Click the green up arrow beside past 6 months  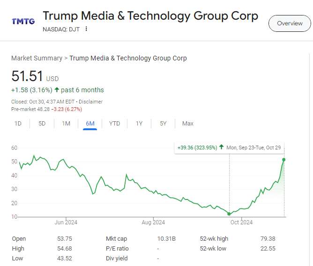57,90
